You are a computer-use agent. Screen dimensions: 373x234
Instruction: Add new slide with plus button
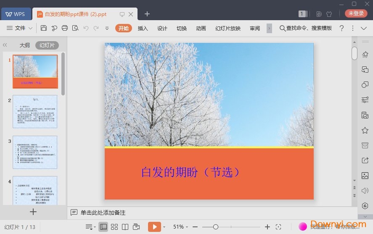(33, 212)
